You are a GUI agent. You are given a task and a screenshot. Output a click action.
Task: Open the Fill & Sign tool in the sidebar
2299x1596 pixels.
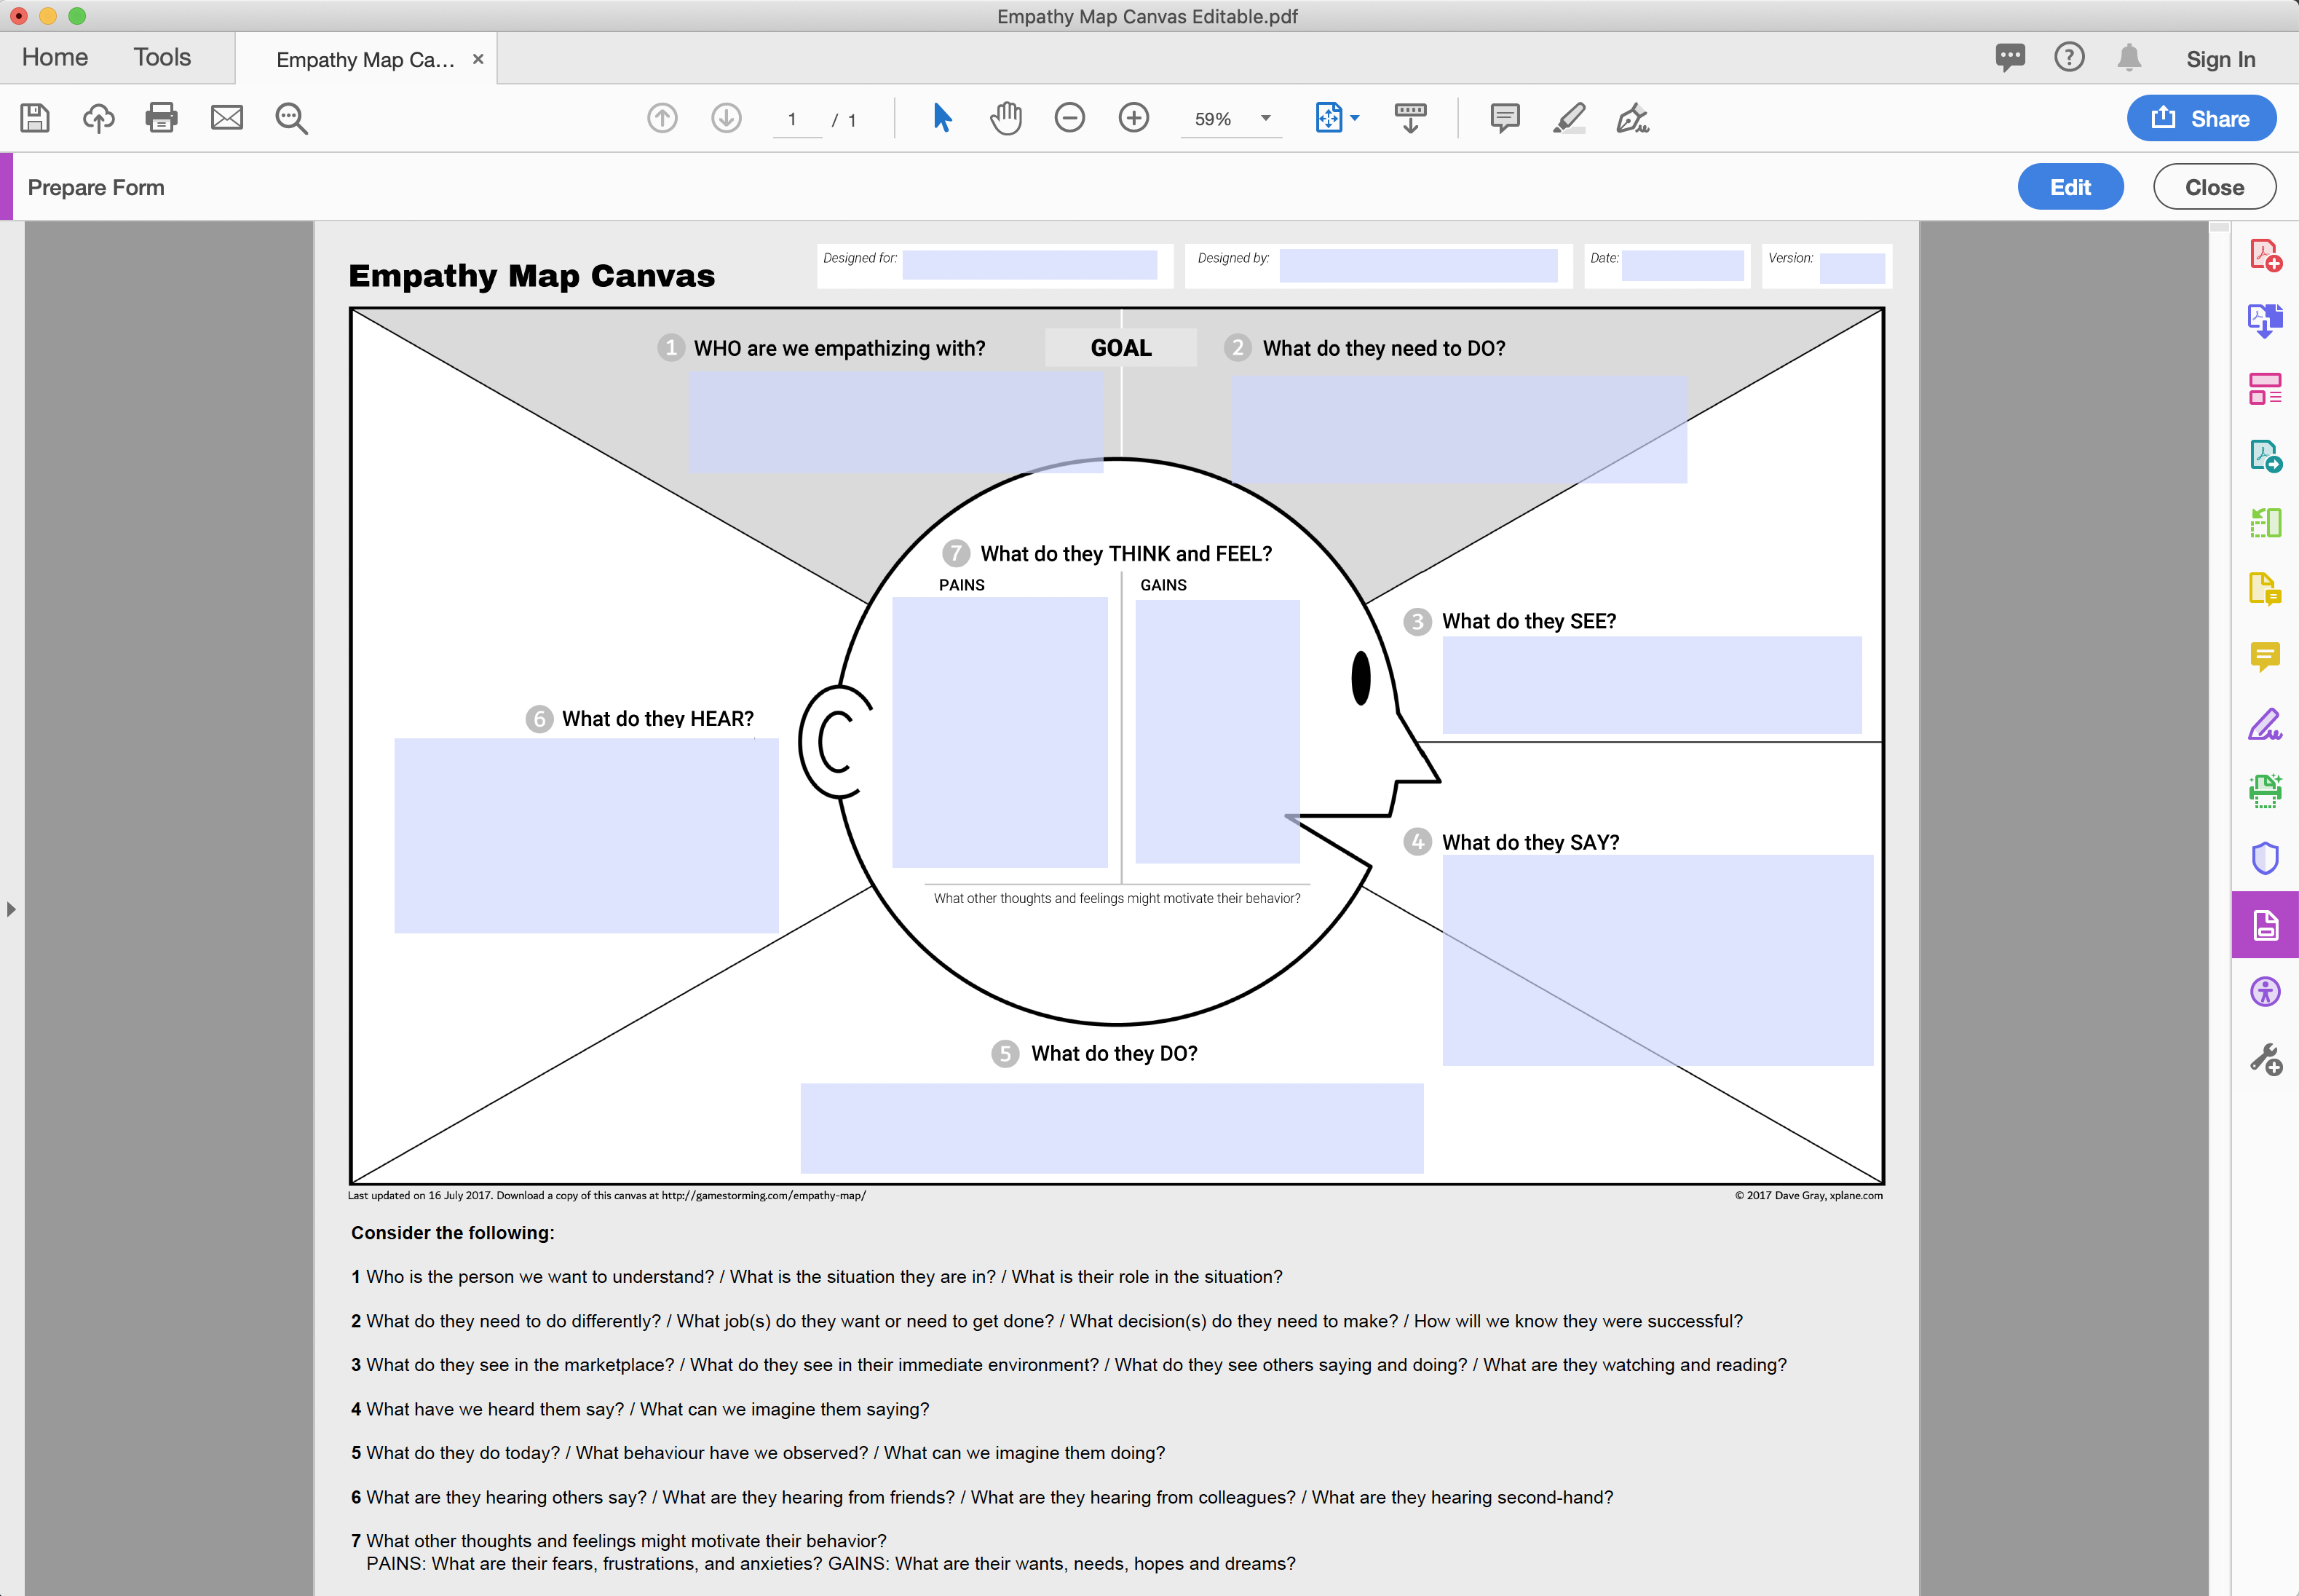click(x=2265, y=724)
